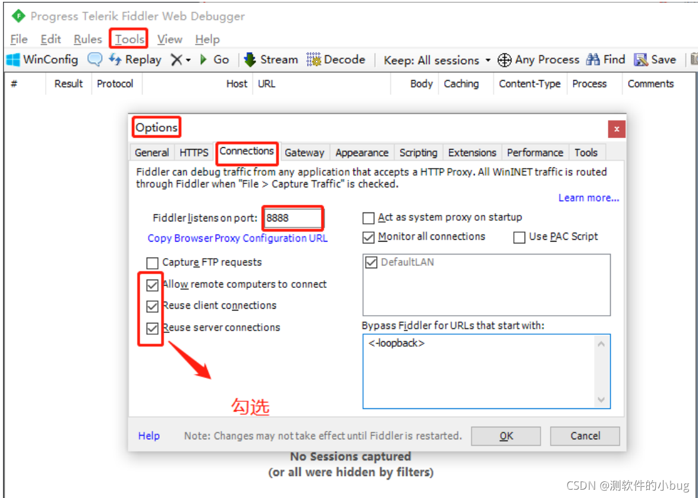Click the Fiddler app logo icon
698x498 pixels.
(x=18, y=17)
